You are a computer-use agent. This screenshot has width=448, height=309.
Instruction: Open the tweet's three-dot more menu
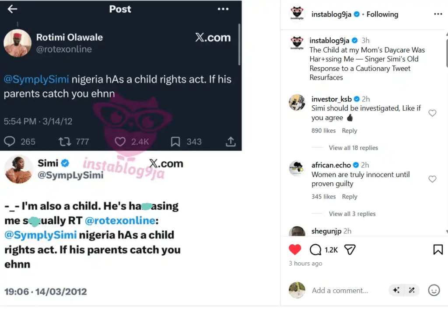coord(223,9)
